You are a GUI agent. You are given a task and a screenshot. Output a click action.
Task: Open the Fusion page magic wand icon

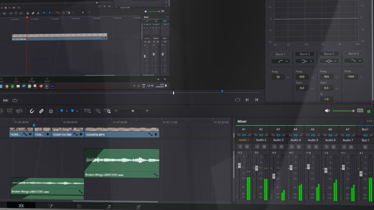[50, 206]
